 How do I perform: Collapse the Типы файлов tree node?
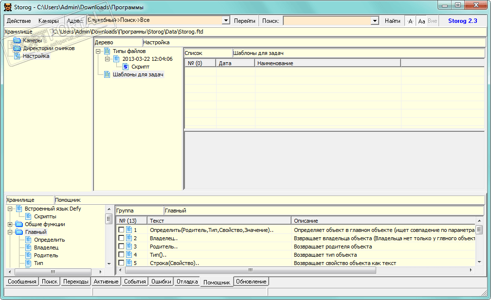98,51
